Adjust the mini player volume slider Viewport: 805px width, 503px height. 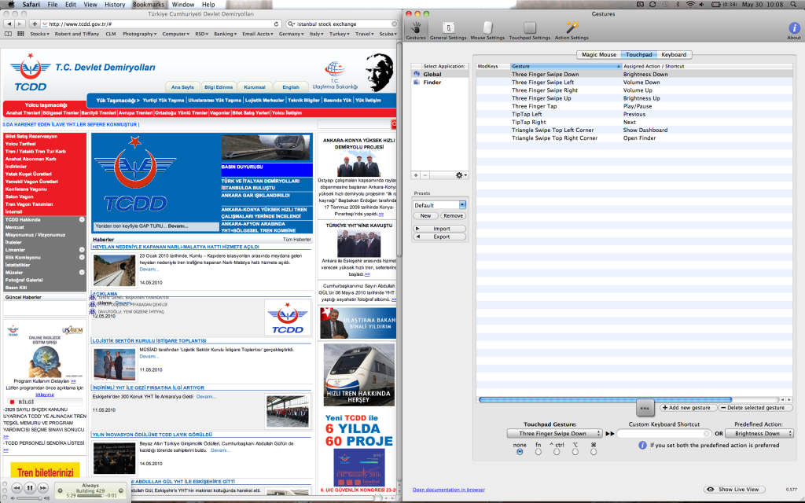pos(29,497)
